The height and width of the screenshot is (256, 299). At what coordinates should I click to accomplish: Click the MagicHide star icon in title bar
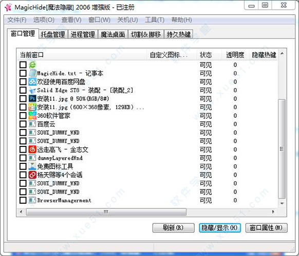[8, 7]
